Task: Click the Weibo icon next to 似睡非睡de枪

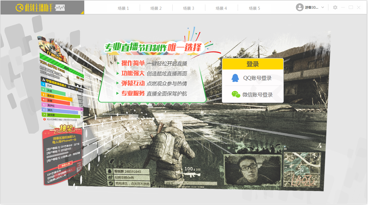Action: coord(110,177)
